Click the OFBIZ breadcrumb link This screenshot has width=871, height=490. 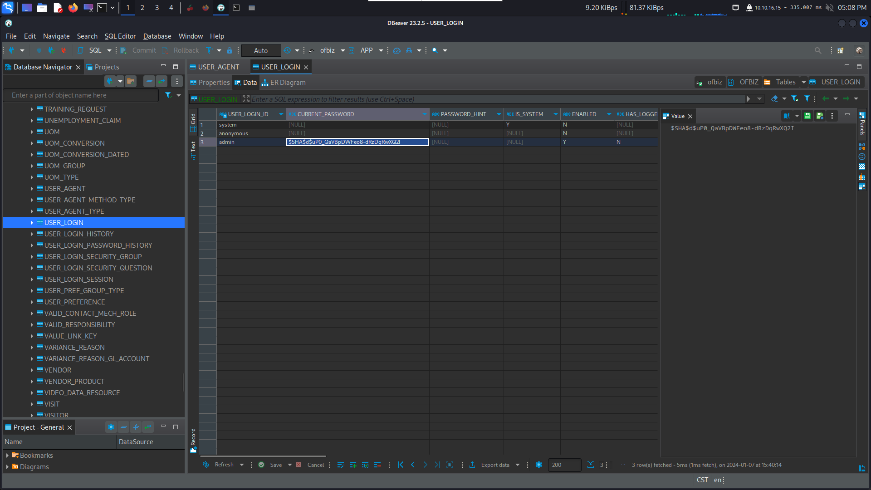coord(744,82)
